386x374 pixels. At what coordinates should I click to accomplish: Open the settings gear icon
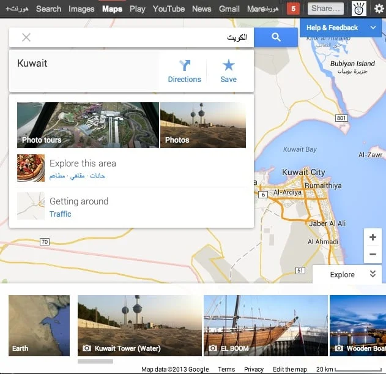pyautogui.click(x=379, y=9)
